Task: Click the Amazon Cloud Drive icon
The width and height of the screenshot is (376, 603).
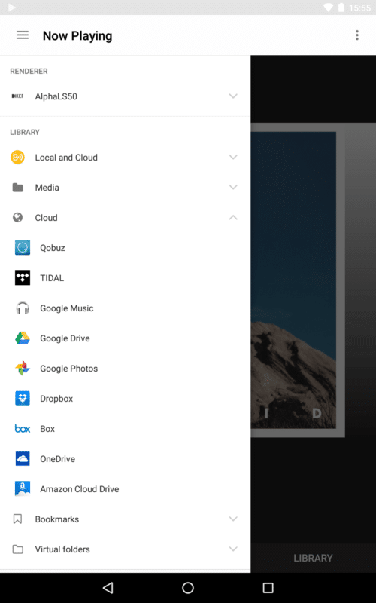Action: click(23, 488)
